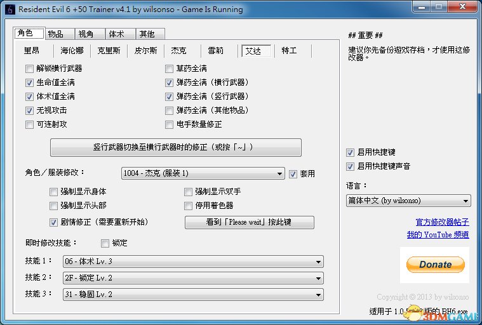Switch to the 体术 tab
Screen dimensions: 482x325
(120, 34)
